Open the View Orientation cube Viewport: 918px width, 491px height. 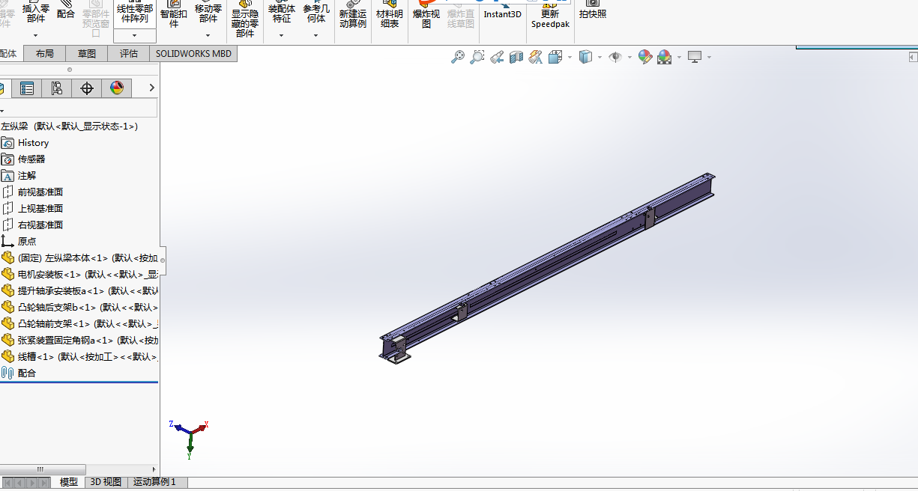(x=555, y=57)
